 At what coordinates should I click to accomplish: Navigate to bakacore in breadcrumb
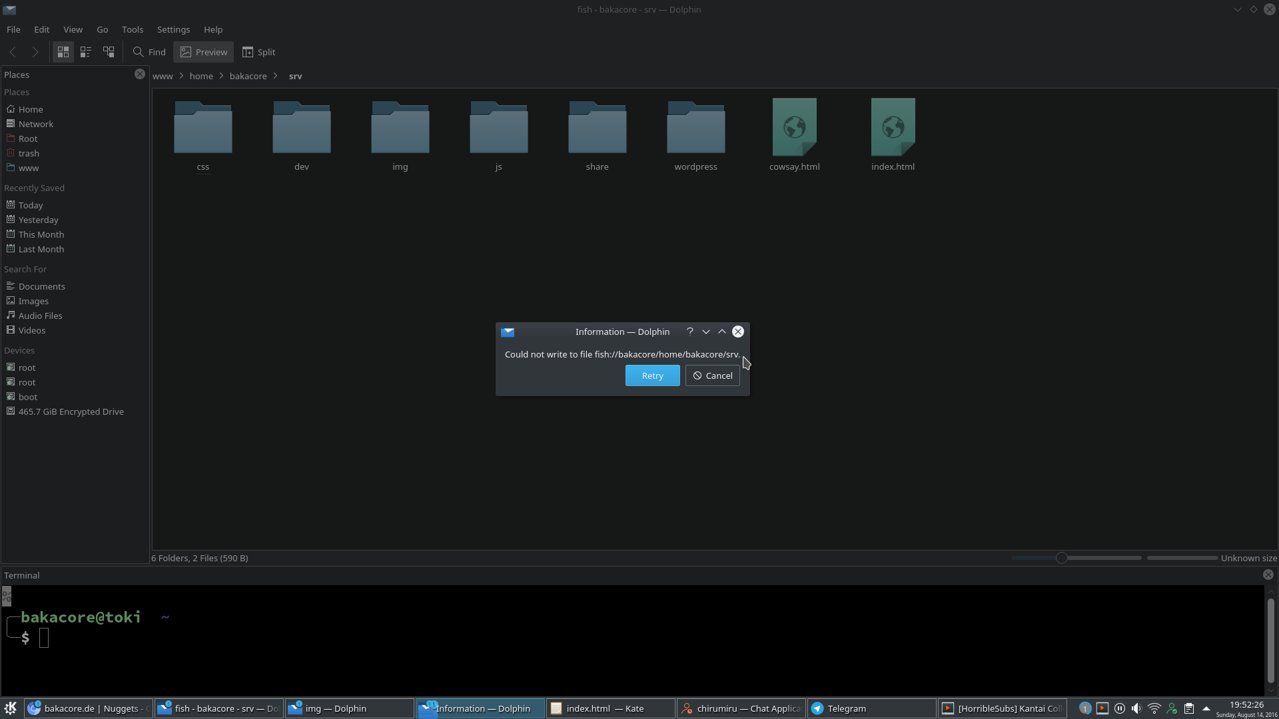248,76
